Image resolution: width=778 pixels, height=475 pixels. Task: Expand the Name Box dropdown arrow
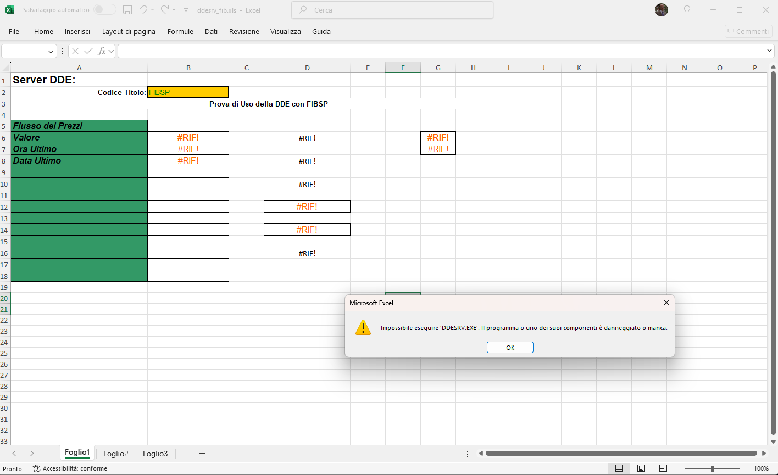[51, 51]
